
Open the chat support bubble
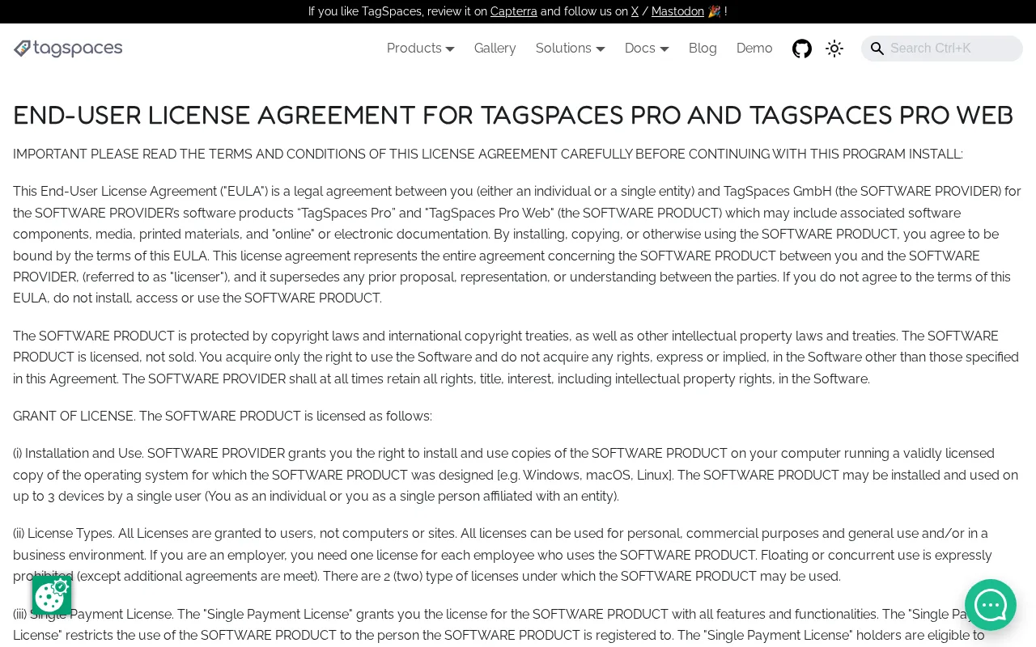991,605
